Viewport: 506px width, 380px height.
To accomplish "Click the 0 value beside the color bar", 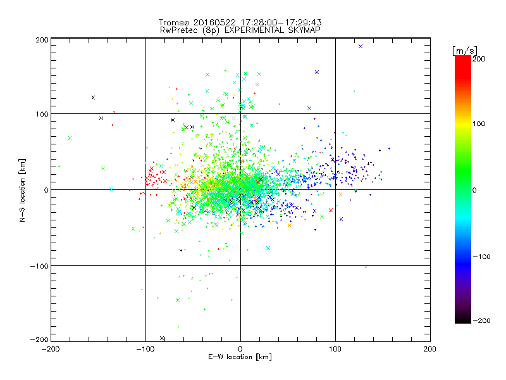I will pos(474,190).
